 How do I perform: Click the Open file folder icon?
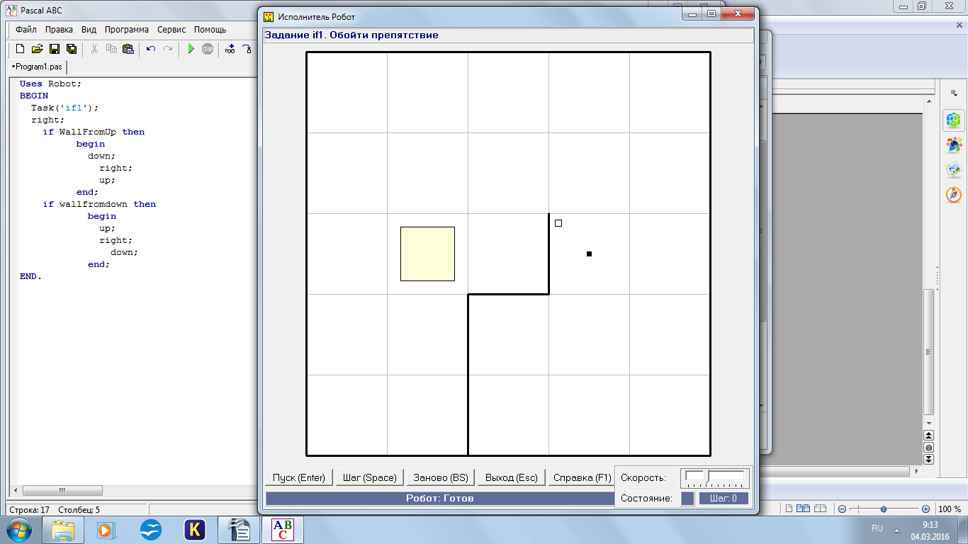pos(37,49)
